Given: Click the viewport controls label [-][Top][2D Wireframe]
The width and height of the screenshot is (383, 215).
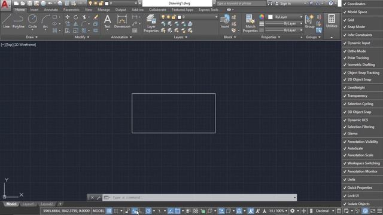Looking at the screenshot, I should click(19, 45).
